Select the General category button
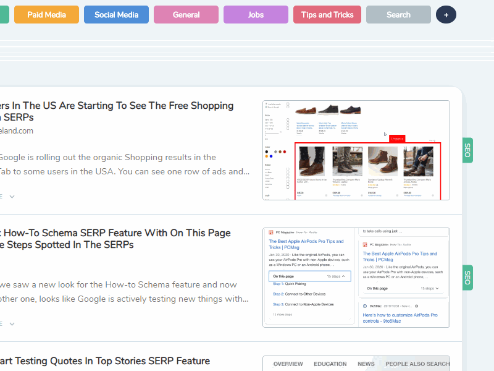Viewport: 494px width, 371px height. [186, 14]
